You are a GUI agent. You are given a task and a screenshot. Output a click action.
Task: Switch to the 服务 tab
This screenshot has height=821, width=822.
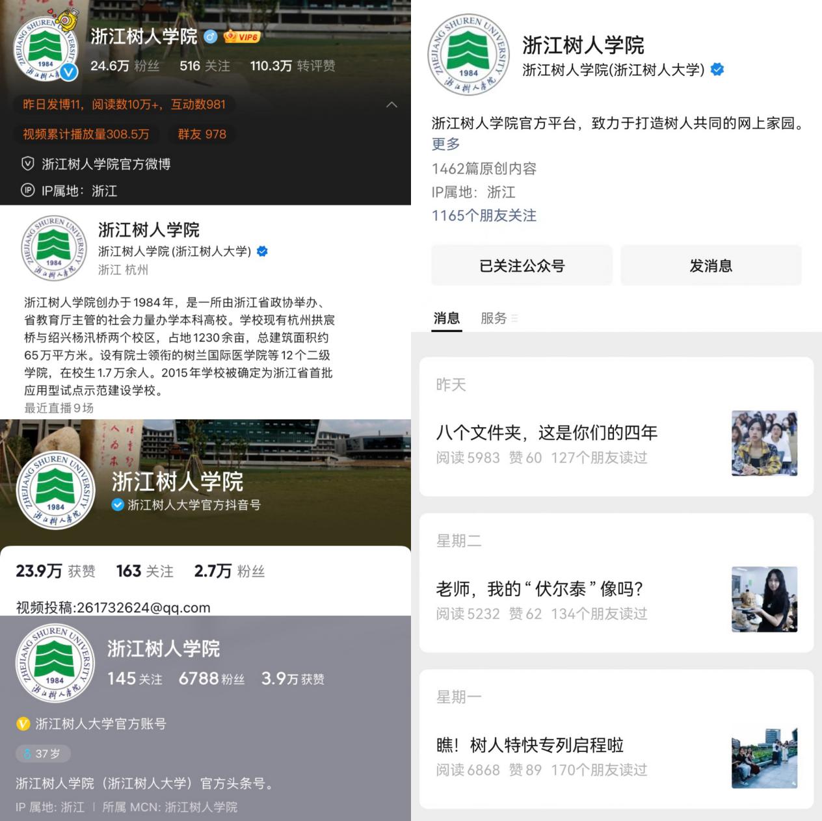pos(494,318)
